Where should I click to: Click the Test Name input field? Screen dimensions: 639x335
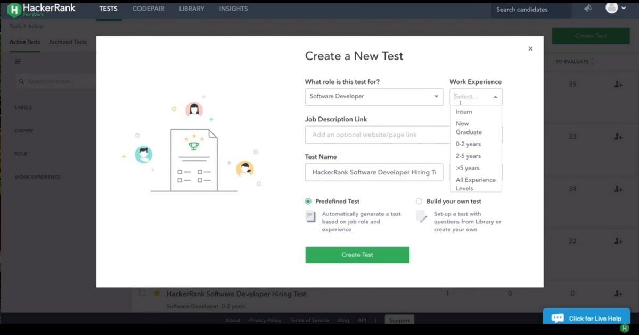pyautogui.click(x=374, y=172)
